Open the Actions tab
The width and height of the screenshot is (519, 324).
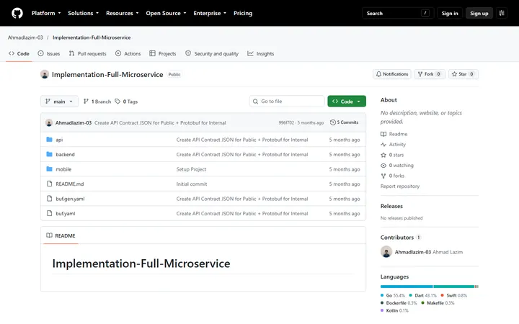point(128,53)
